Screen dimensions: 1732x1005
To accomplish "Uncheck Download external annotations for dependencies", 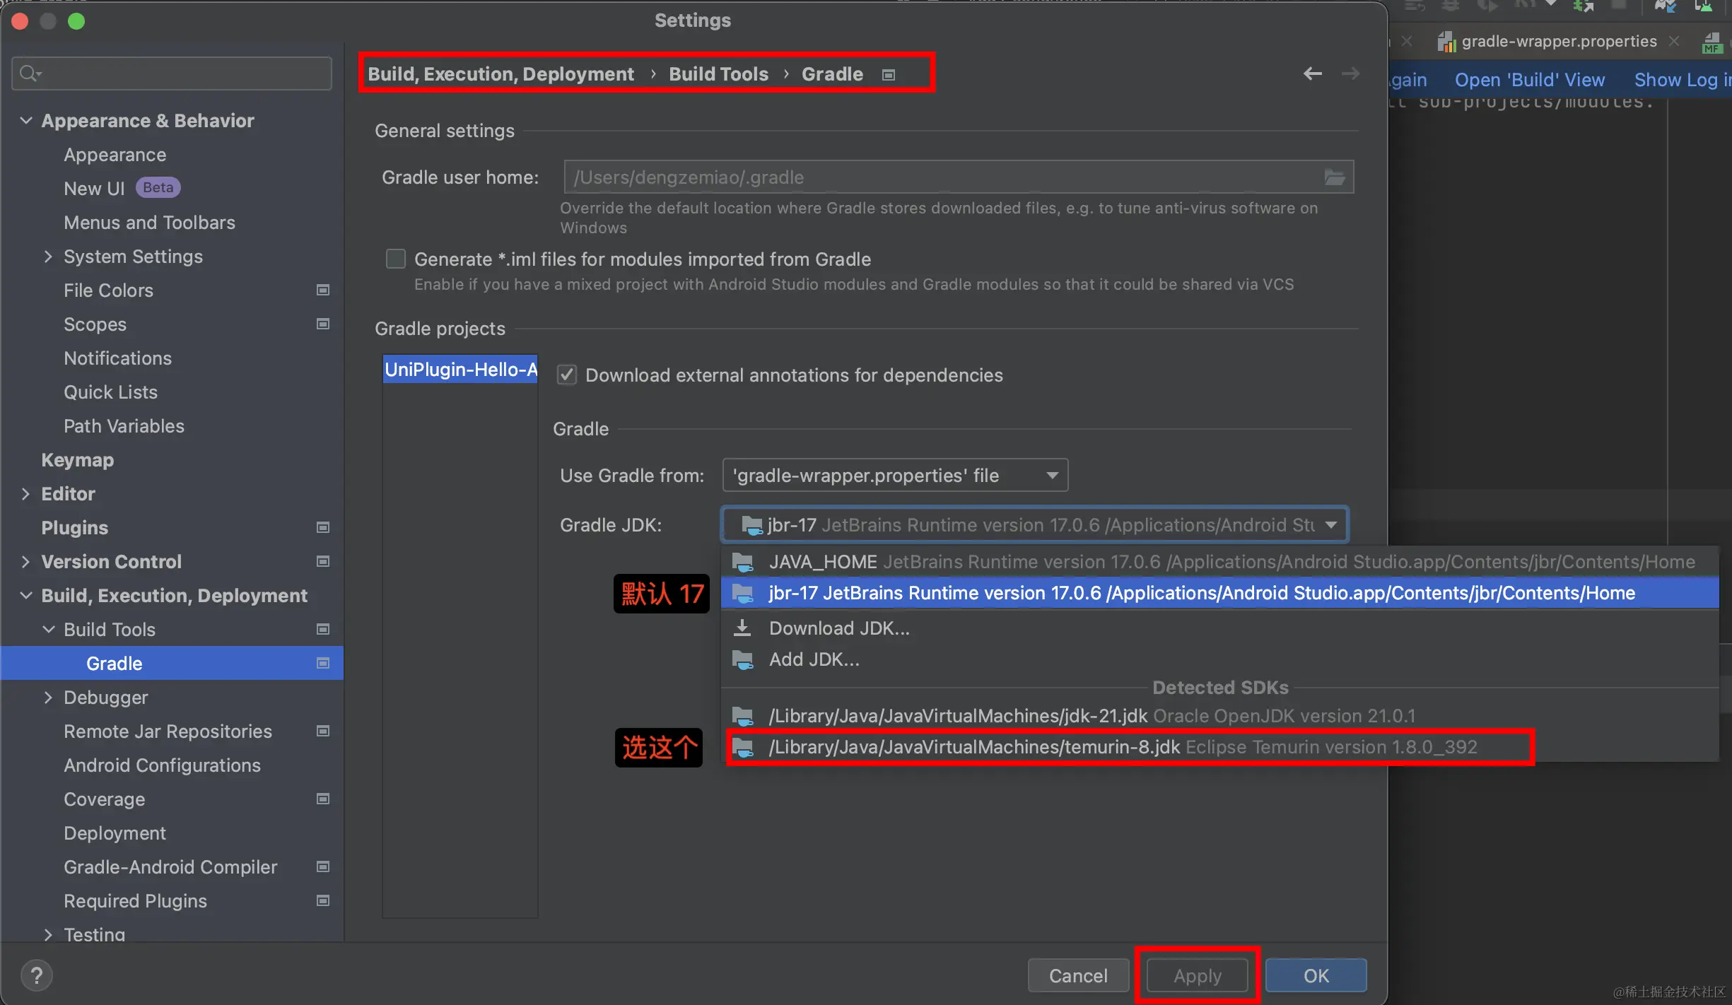I will [x=567, y=375].
